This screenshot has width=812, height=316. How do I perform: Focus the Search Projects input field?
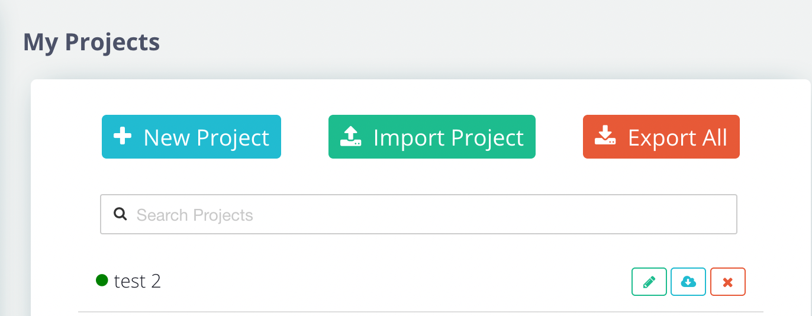(x=418, y=214)
